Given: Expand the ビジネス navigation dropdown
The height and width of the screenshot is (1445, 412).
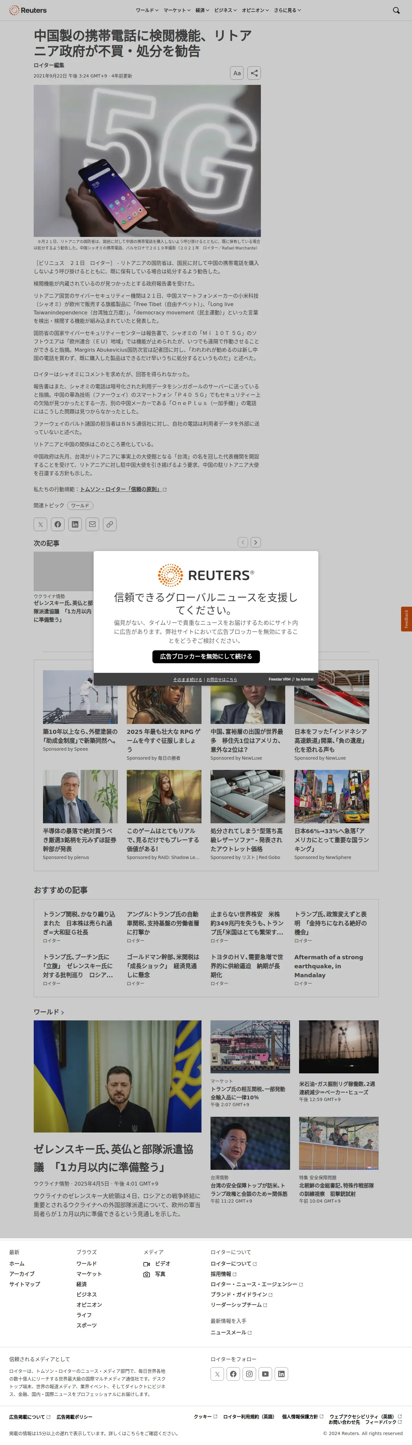Looking at the screenshot, I should tap(226, 10).
